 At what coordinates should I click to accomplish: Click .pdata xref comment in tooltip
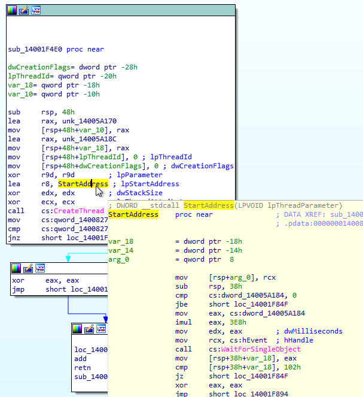[x=319, y=223]
